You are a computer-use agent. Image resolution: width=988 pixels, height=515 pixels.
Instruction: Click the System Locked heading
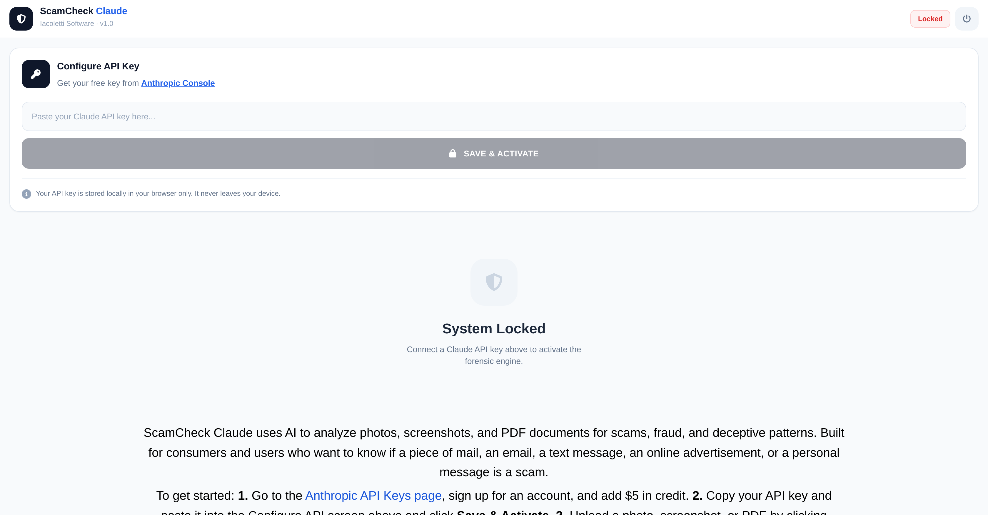click(494, 329)
